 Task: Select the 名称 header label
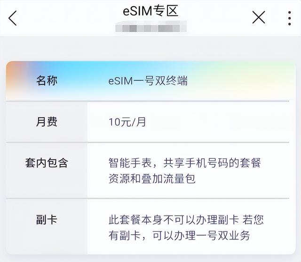point(47,81)
